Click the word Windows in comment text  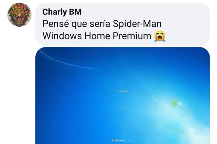coord(62,36)
